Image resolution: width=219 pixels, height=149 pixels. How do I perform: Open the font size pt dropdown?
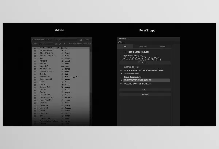pyautogui.click(x=88, y=40)
